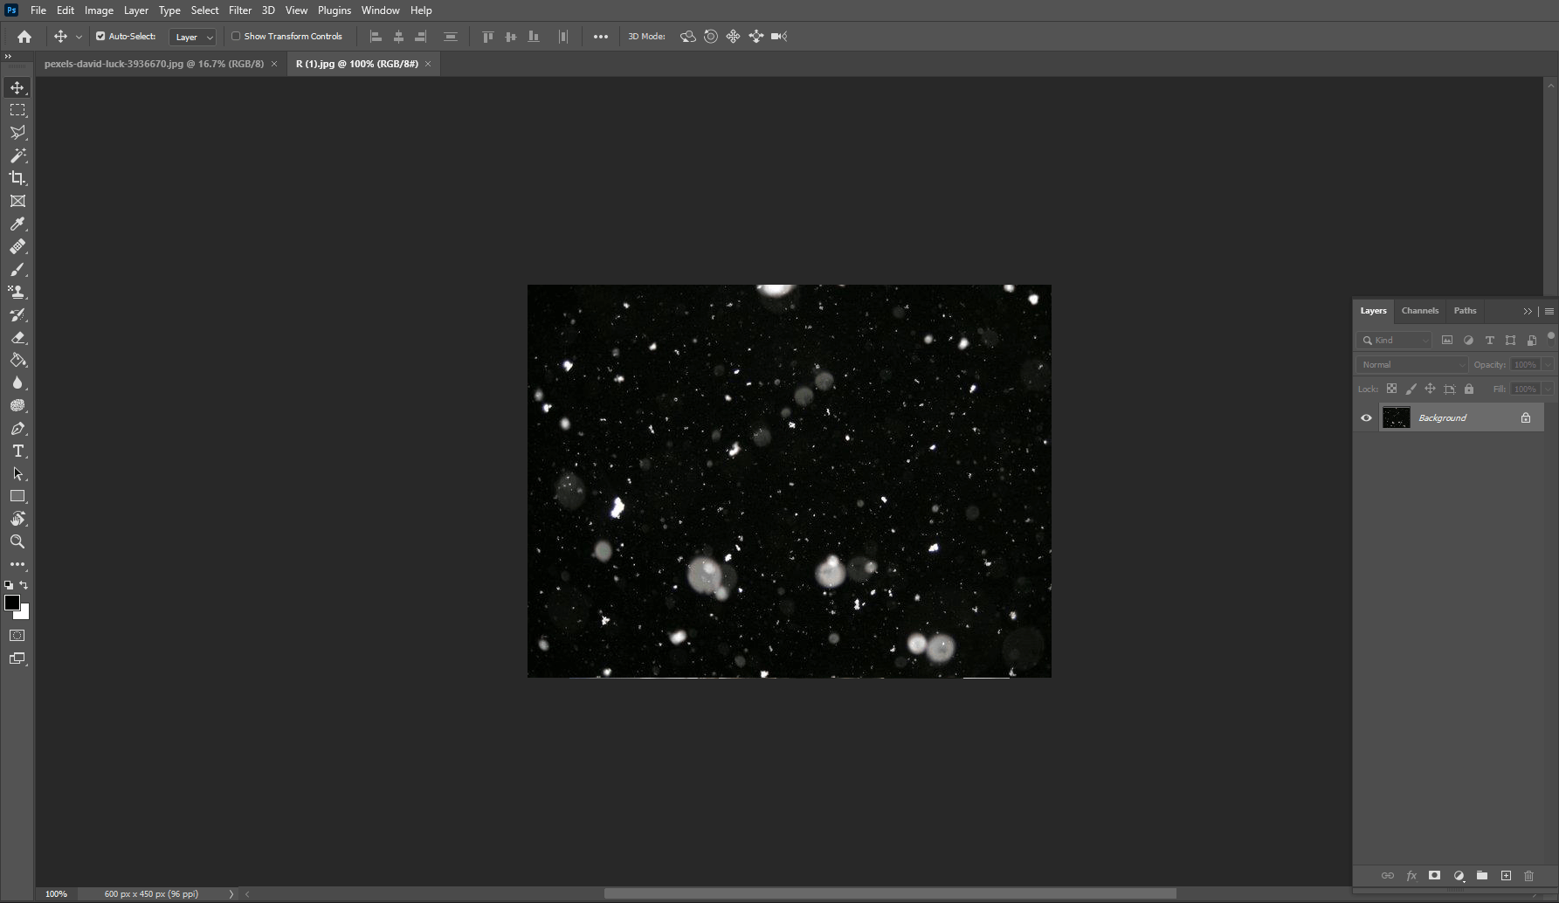Open the Normal blend mode dropdown
The height and width of the screenshot is (903, 1559).
[1411, 364]
